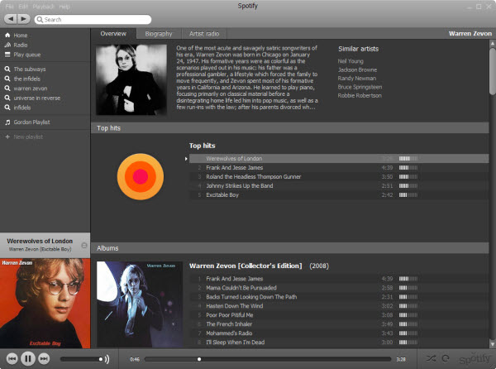
Task: Click now playing title Werewolves of London
Action: [x=40, y=241]
